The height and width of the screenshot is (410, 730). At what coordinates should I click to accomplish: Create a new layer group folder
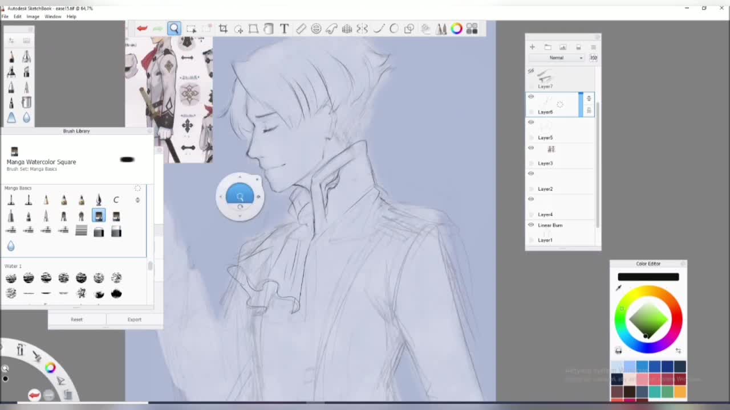[547, 47]
